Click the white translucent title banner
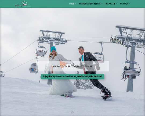Screen dimensions: 145x116 pos(73,66)
